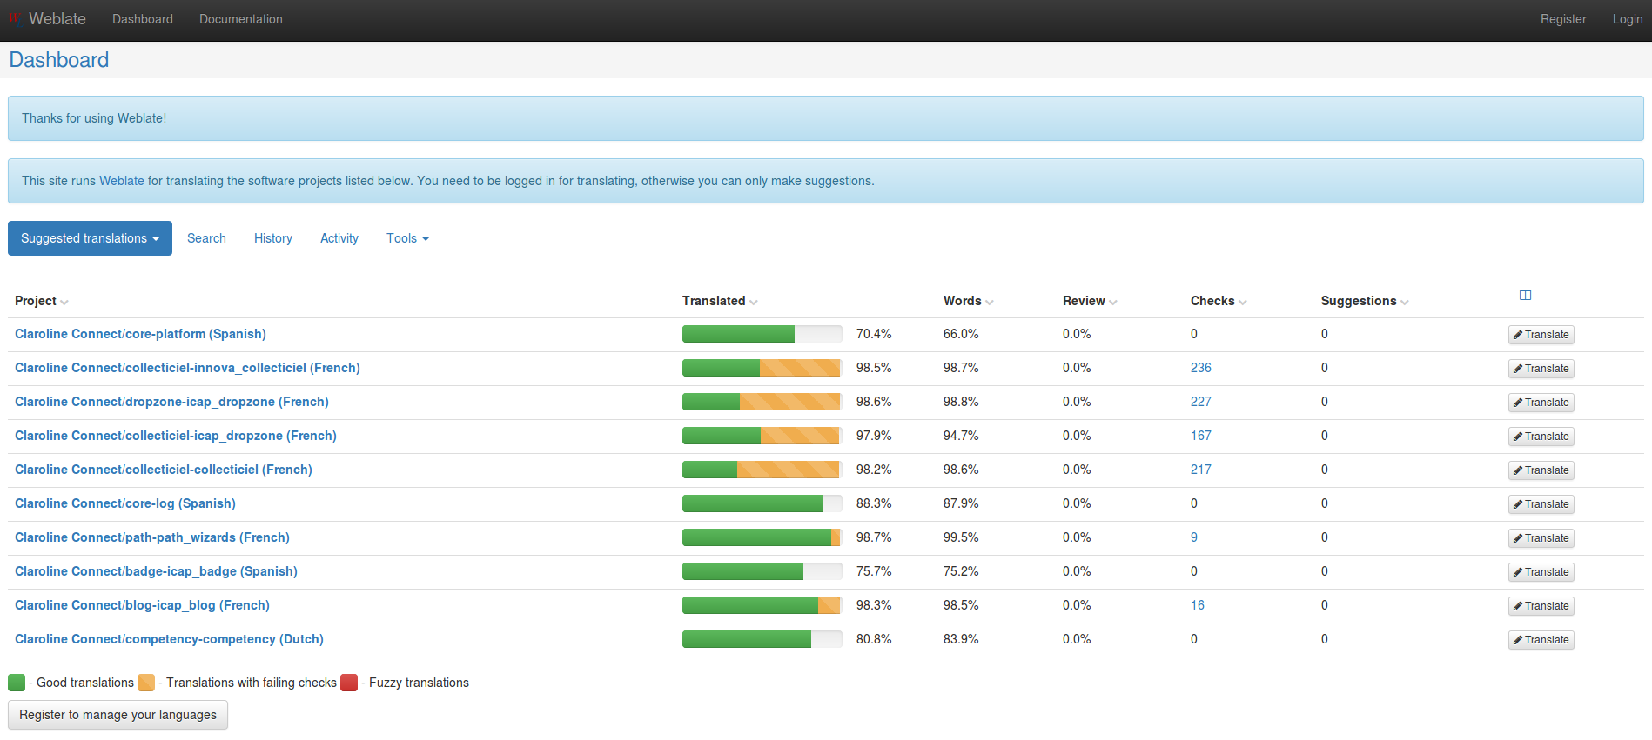1652x740 pixels.
Task: Expand the Tools dropdown menu
Action: coord(407,238)
